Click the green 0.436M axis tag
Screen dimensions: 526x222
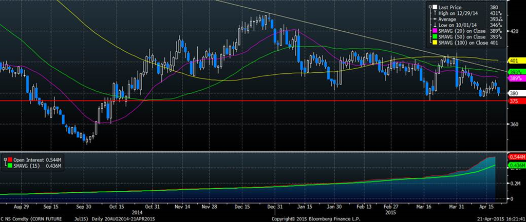(x=516, y=165)
